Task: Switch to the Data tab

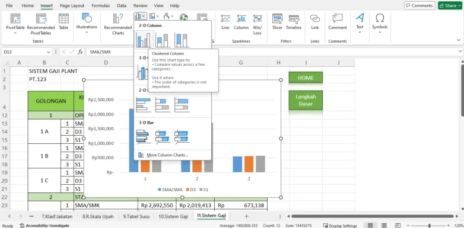Action: point(122,5)
